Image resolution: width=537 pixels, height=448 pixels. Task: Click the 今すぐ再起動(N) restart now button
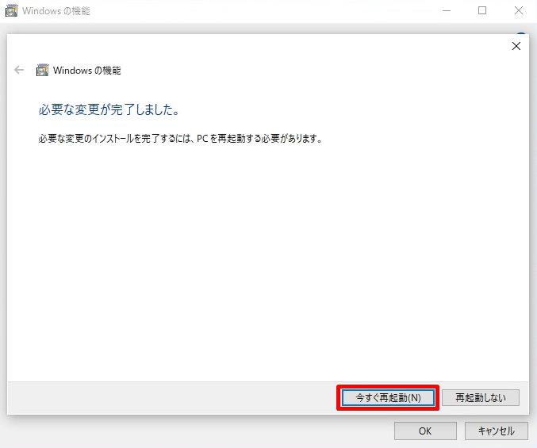pos(388,398)
